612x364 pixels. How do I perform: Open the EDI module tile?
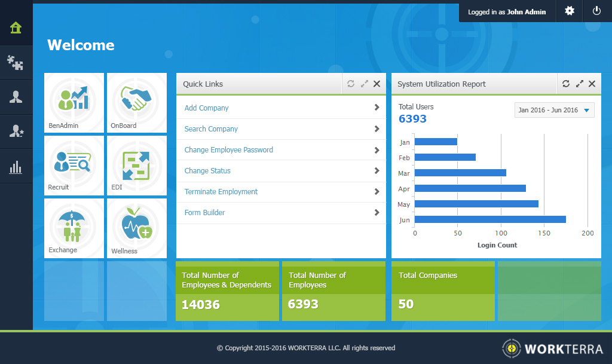click(x=136, y=164)
